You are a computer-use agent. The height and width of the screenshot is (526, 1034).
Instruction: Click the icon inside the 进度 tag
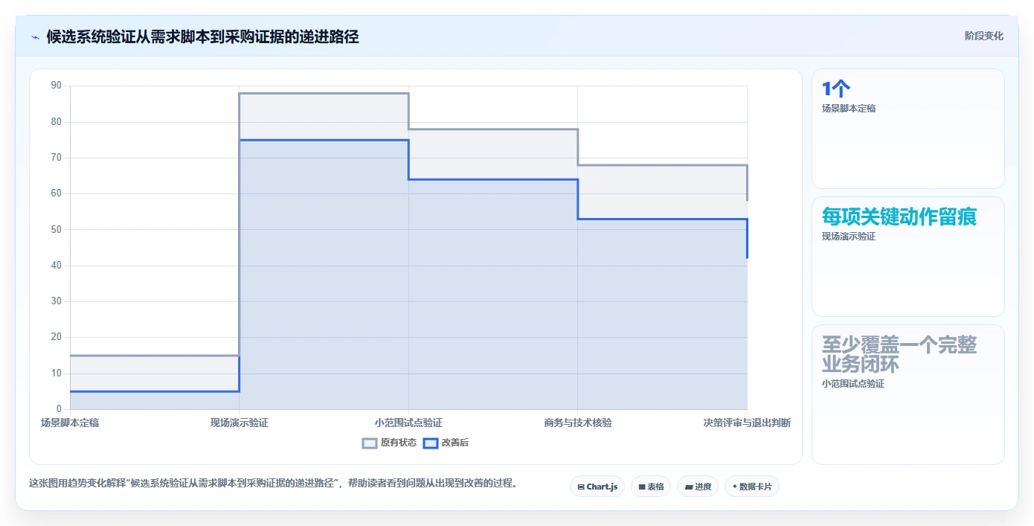(689, 487)
